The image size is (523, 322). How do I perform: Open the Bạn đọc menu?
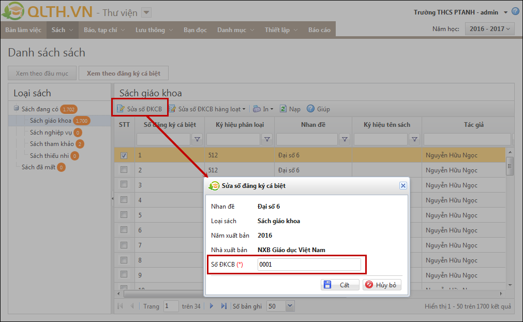tap(195, 30)
